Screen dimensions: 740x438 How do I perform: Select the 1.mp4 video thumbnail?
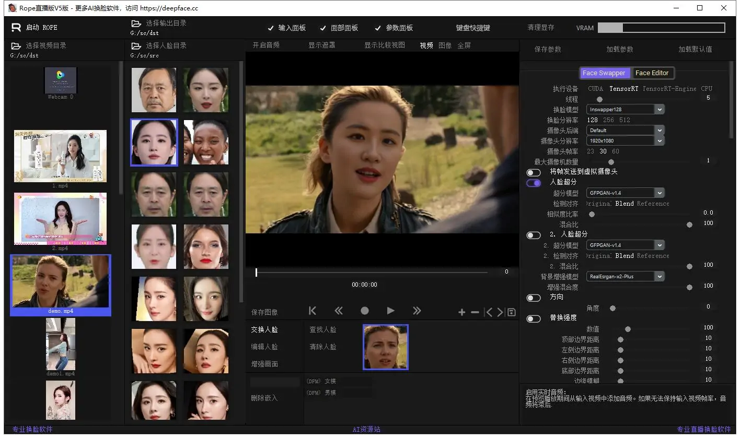tap(60, 156)
